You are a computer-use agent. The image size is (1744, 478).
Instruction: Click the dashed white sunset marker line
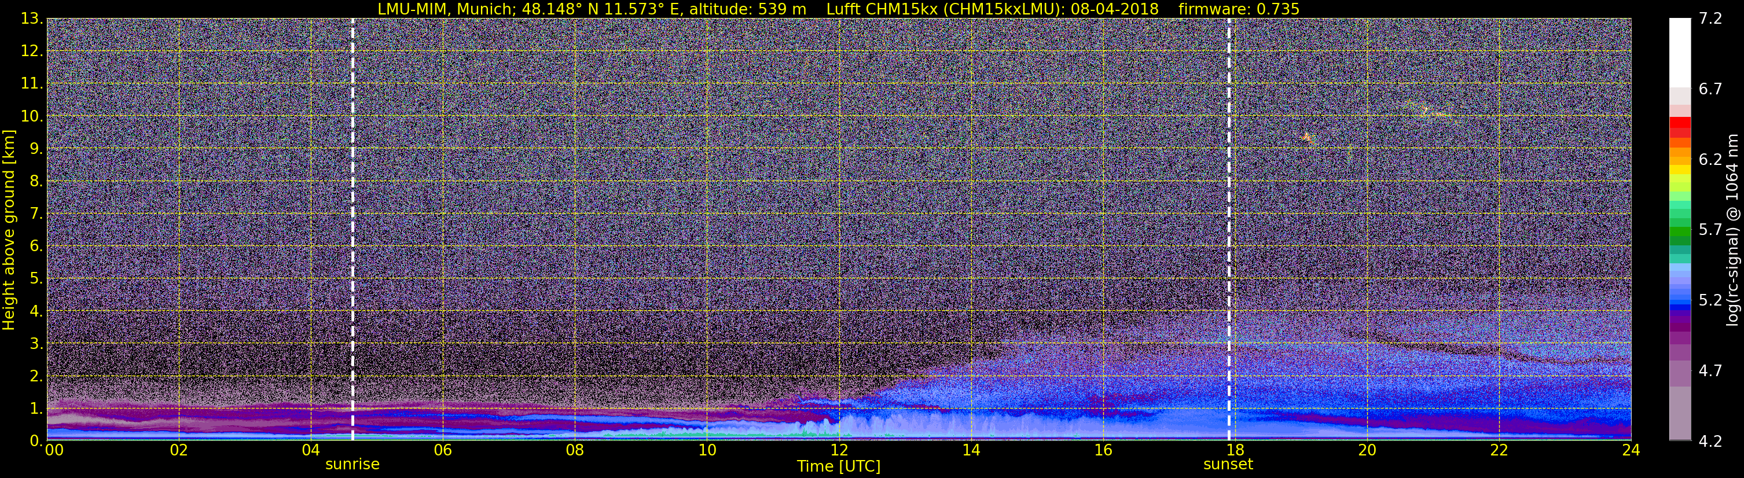click(1229, 229)
